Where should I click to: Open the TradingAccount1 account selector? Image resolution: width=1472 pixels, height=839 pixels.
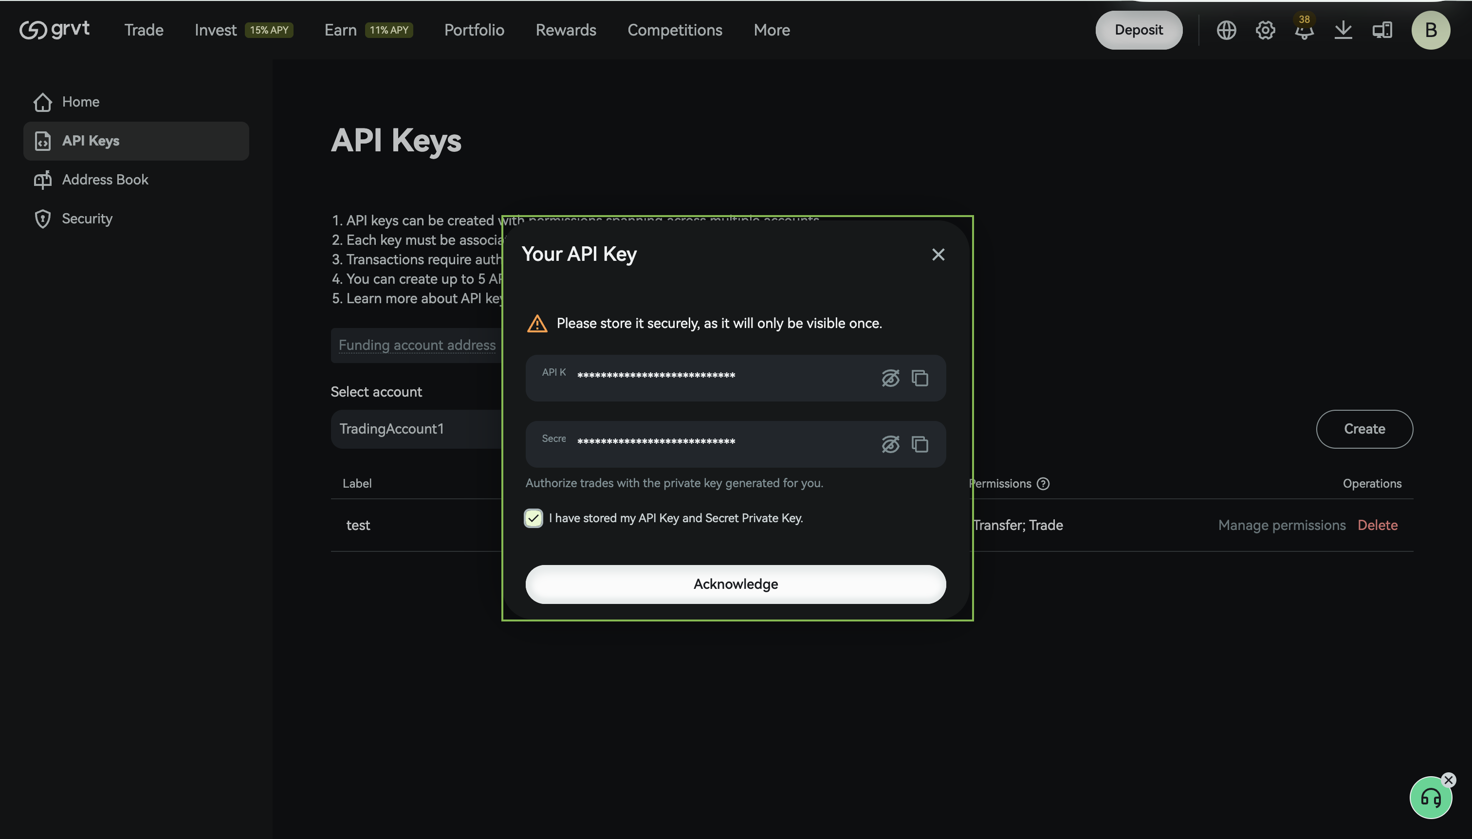[416, 429]
